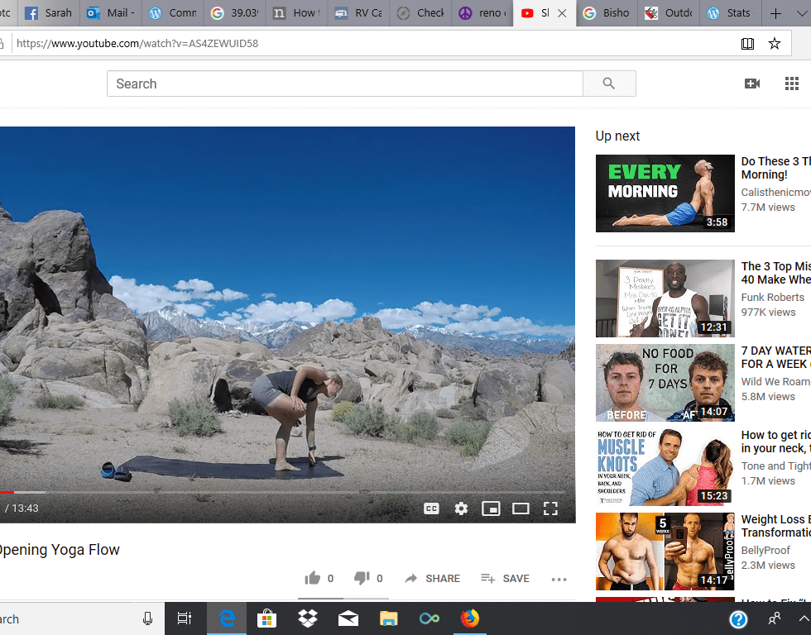This screenshot has width=811, height=635.
Task: Open video settings gear icon
Action: click(461, 508)
